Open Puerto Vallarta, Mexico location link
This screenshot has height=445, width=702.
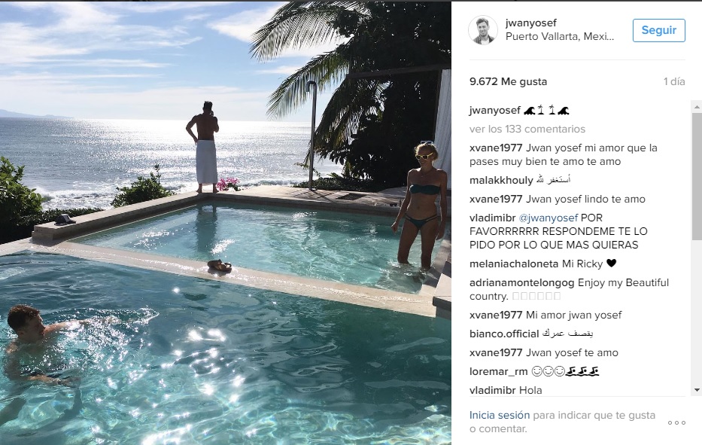point(560,37)
